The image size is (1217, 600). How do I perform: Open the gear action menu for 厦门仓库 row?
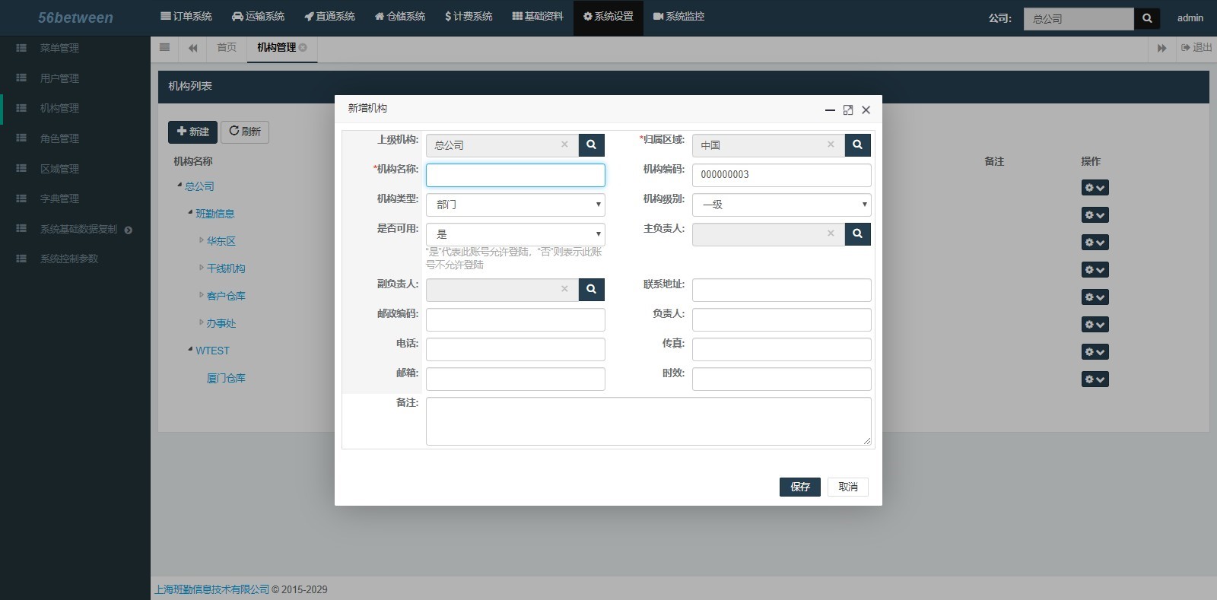(x=1095, y=379)
